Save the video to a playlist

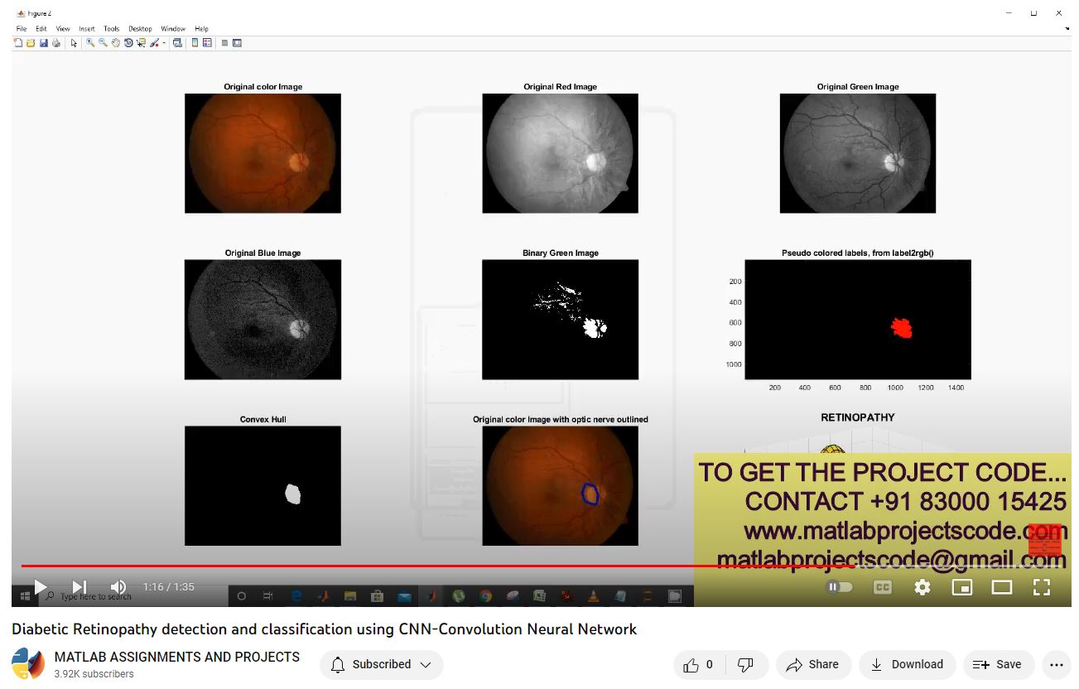click(x=998, y=664)
